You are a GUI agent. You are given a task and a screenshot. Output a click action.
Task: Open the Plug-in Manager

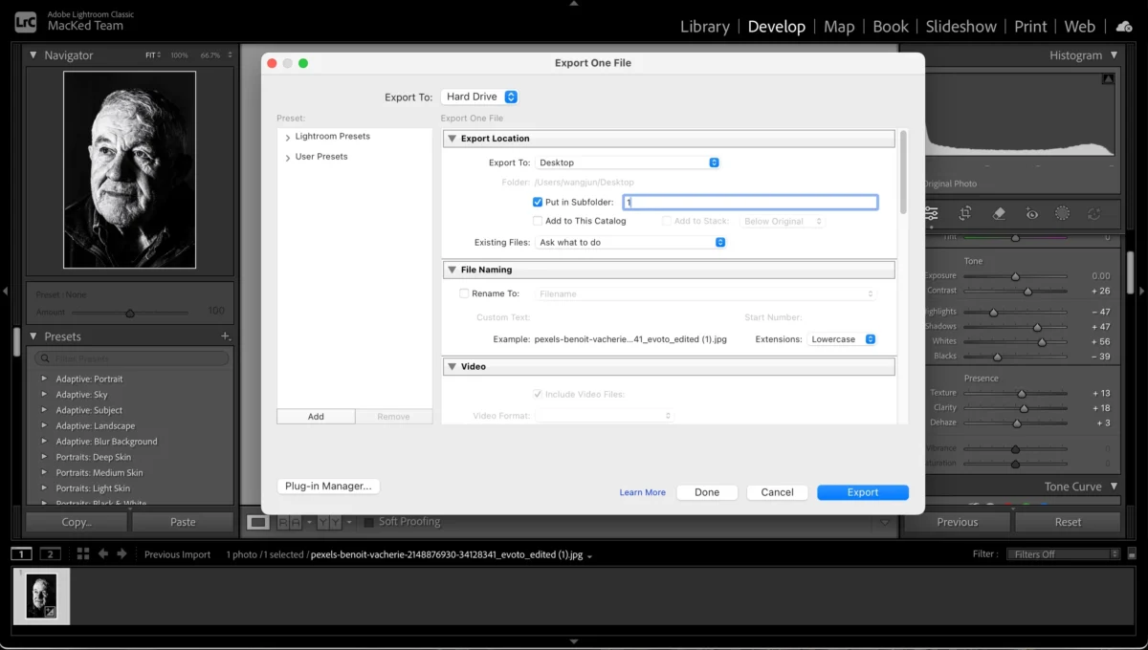(x=328, y=486)
